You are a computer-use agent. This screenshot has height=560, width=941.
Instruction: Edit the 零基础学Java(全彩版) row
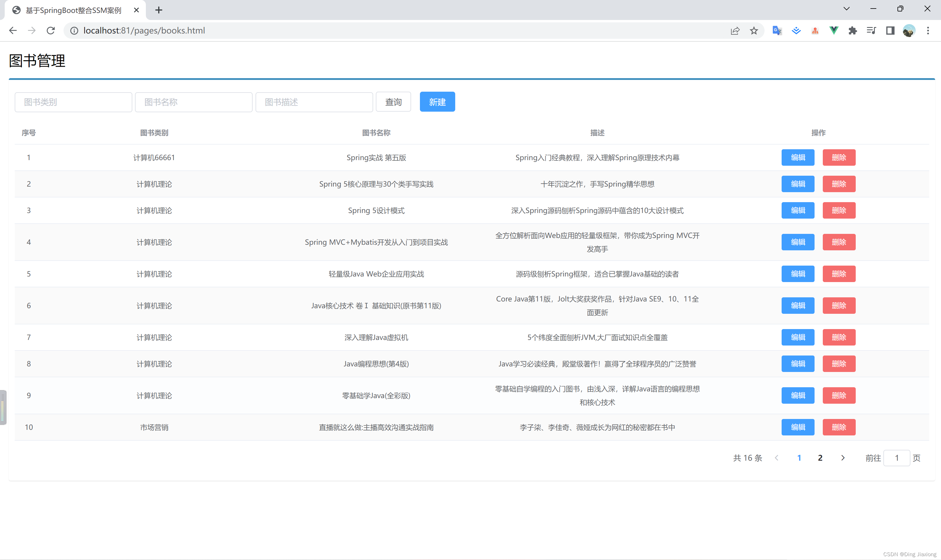(798, 395)
